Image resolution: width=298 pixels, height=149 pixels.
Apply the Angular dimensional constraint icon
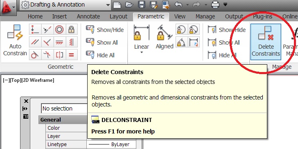(181, 42)
